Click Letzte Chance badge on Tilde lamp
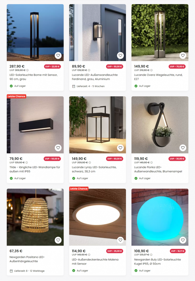 (16, 96)
